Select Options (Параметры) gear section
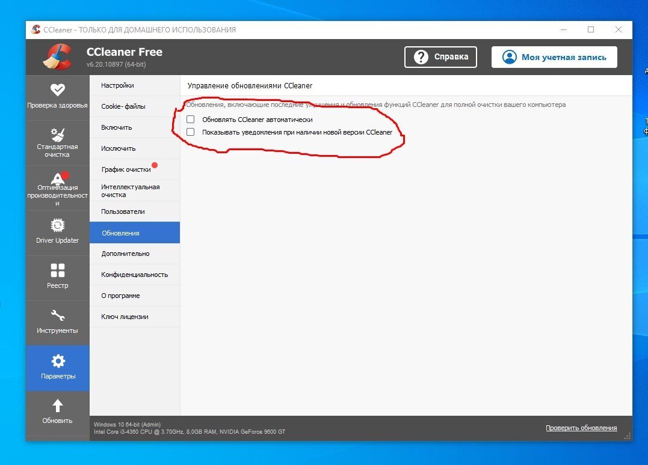This screenshot has height=465, width=648. click(x=57, y=368)
